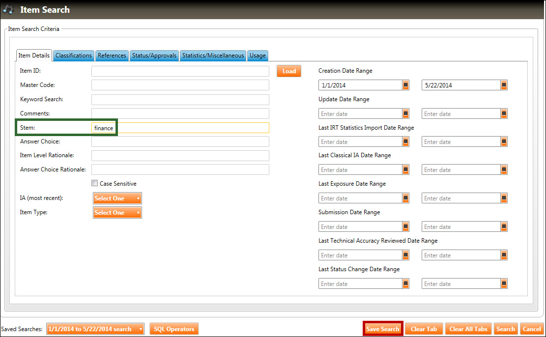Expand the IA (most recent) dropdown

pyautogui.click(x=117, y=198)
